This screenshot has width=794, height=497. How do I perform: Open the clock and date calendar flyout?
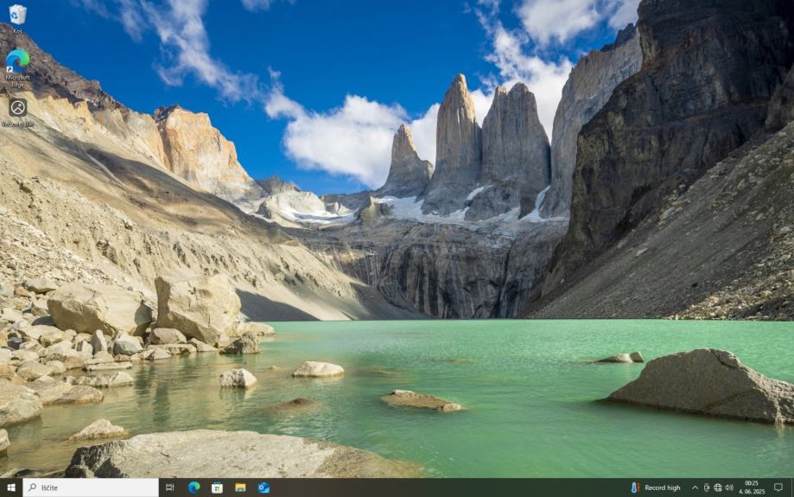[752, 487]
